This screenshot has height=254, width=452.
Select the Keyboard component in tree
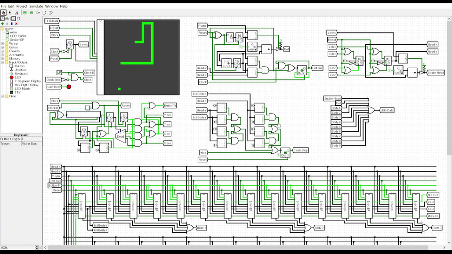[x=21, y=73]
